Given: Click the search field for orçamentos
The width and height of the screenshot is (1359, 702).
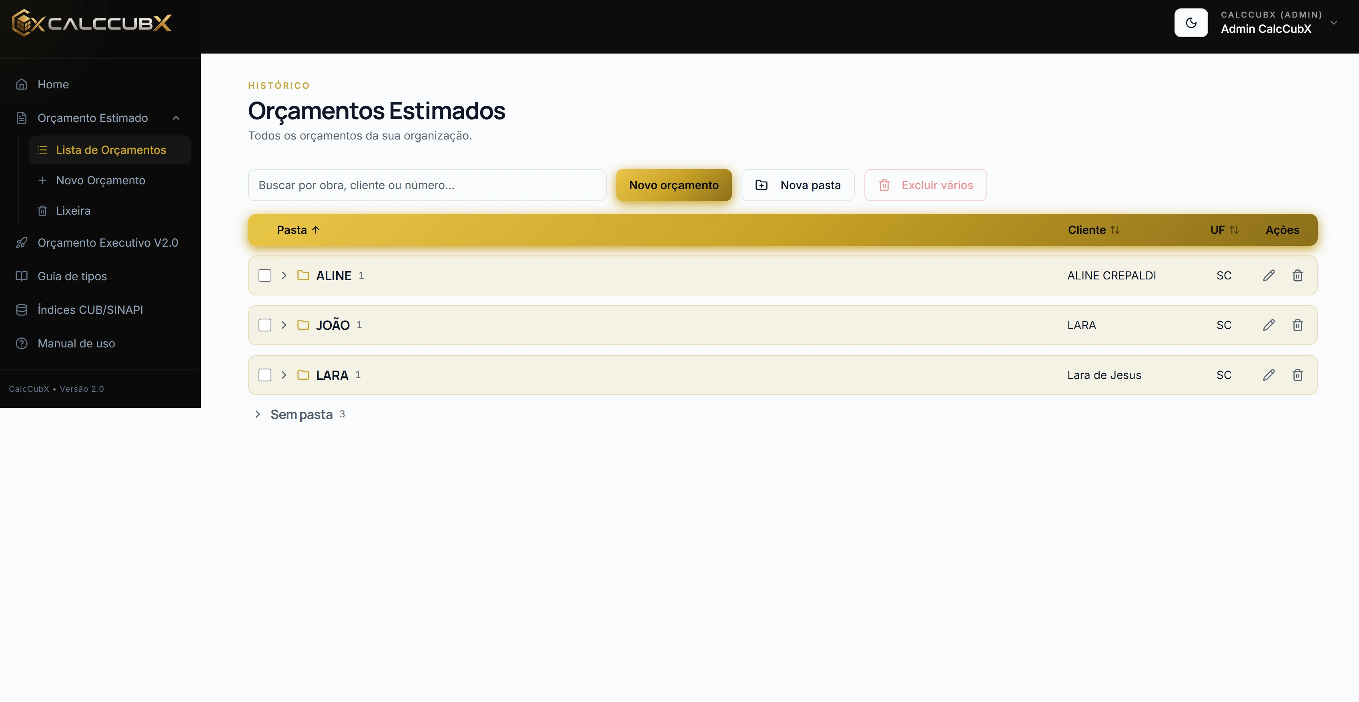Looking at the screenshot, I should 427,185.
